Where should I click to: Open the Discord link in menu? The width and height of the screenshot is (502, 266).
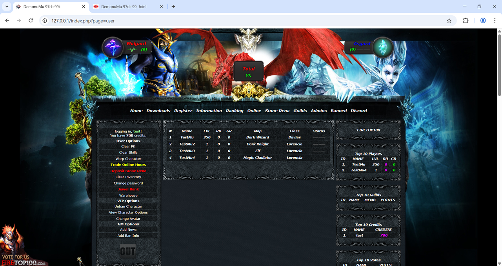point(359,111)
